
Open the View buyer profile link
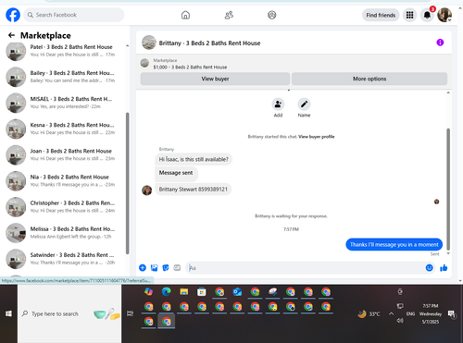point(317,137)
